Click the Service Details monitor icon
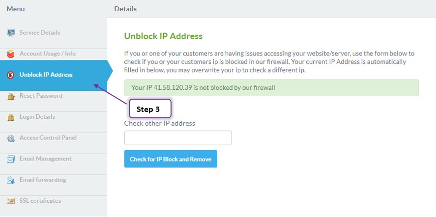Screen dimensions: 436x217 (x=10, y=33)
